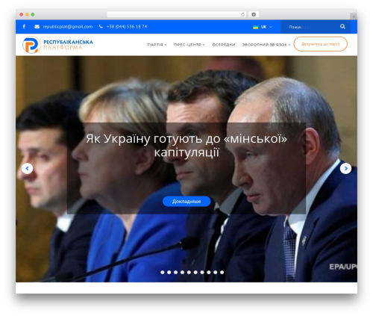Click the browser download indicator icon
373x316 pixels.
click(x=254, y=15)
